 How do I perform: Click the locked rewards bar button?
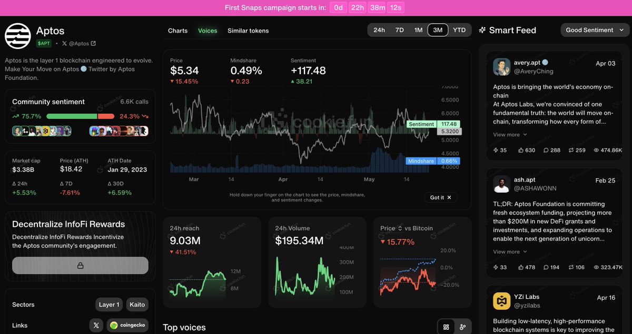pos(81,266)
